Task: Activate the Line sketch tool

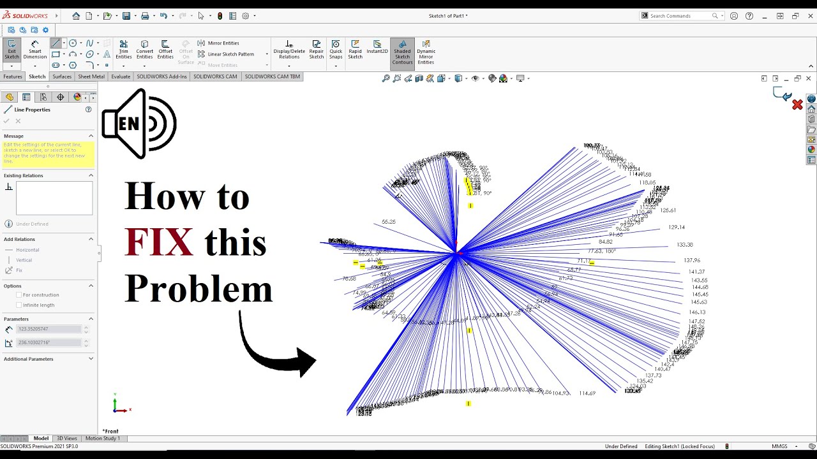Action: (x=56, y=43)
